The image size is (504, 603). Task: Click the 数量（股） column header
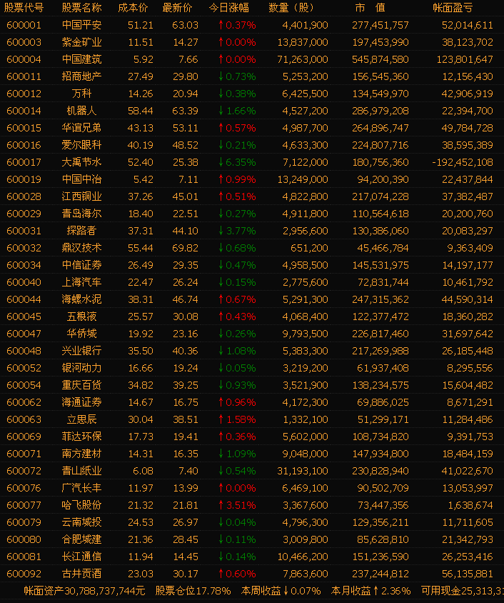tap(291, 8)
